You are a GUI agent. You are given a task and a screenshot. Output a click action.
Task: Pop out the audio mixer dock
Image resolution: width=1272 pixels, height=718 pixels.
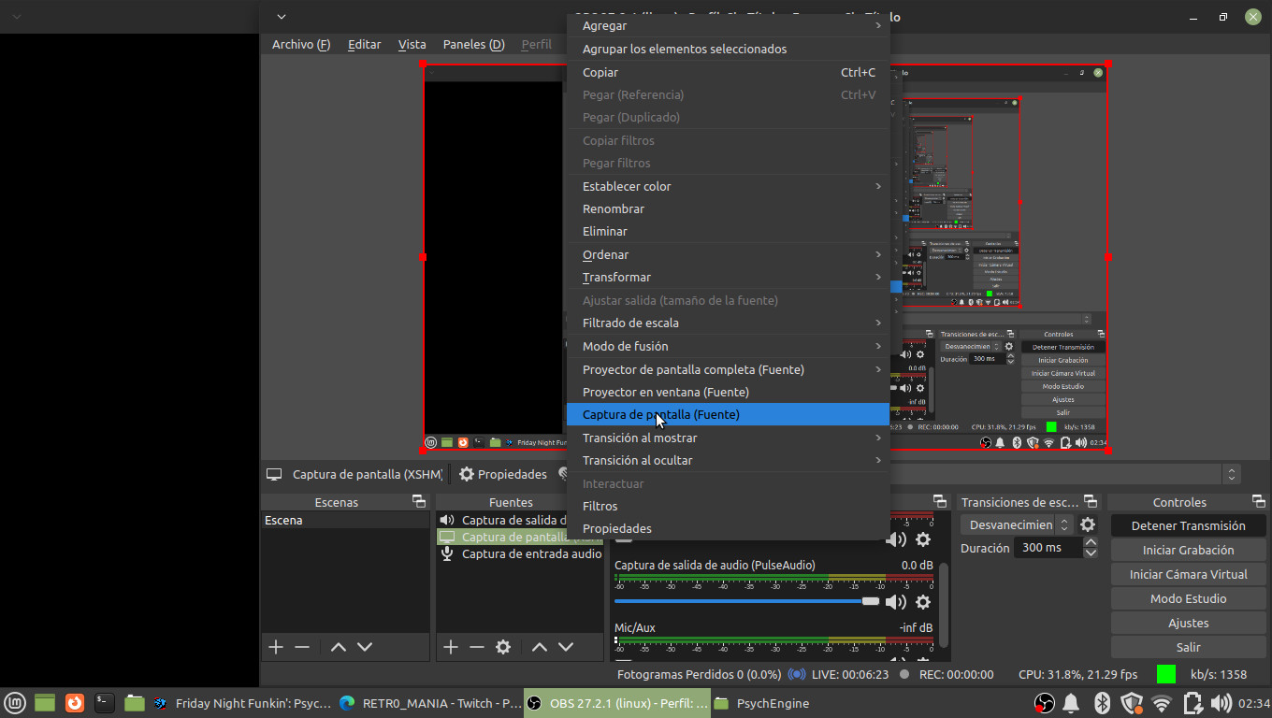pyautogui.click(x=940, y=502)
